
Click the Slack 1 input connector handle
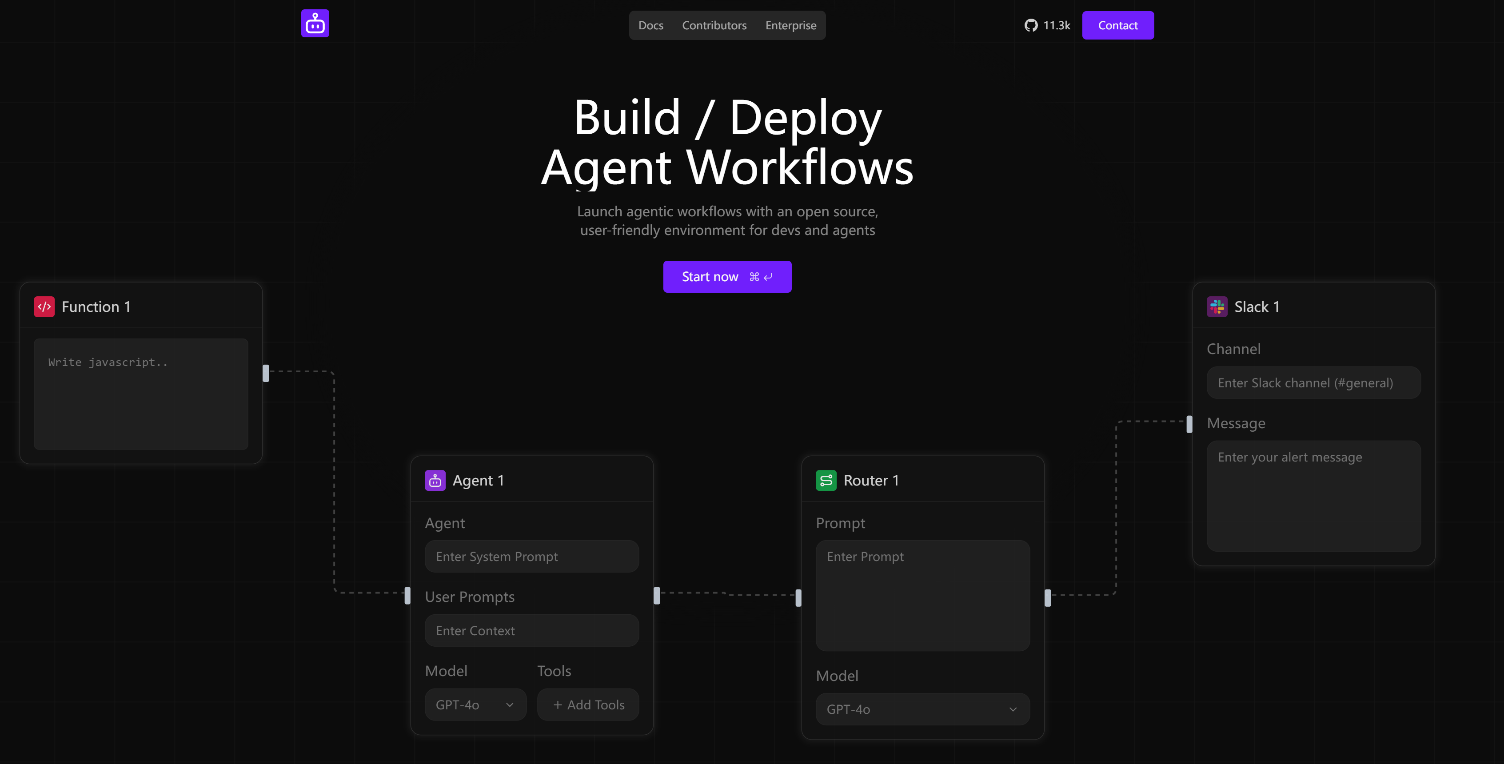(x=1189, y=424)
